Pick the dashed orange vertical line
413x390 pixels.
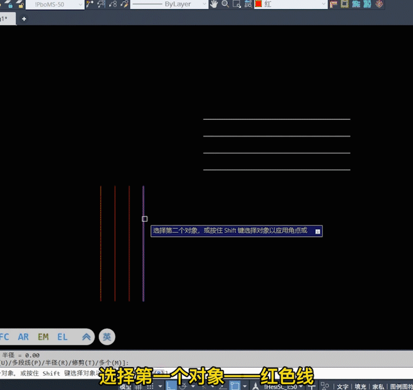[x=100, y=244]
